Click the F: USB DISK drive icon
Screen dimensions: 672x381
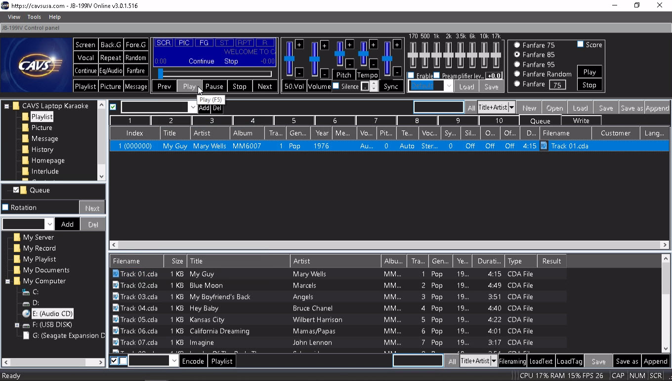pos(26,325)
